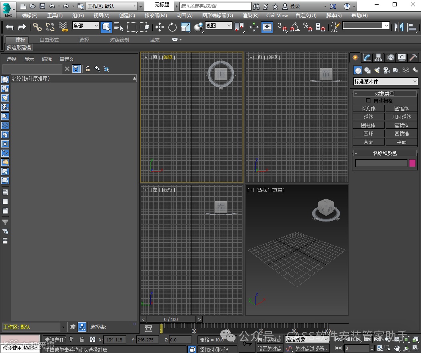Toggle the selection lock icon in status bar

82,339
